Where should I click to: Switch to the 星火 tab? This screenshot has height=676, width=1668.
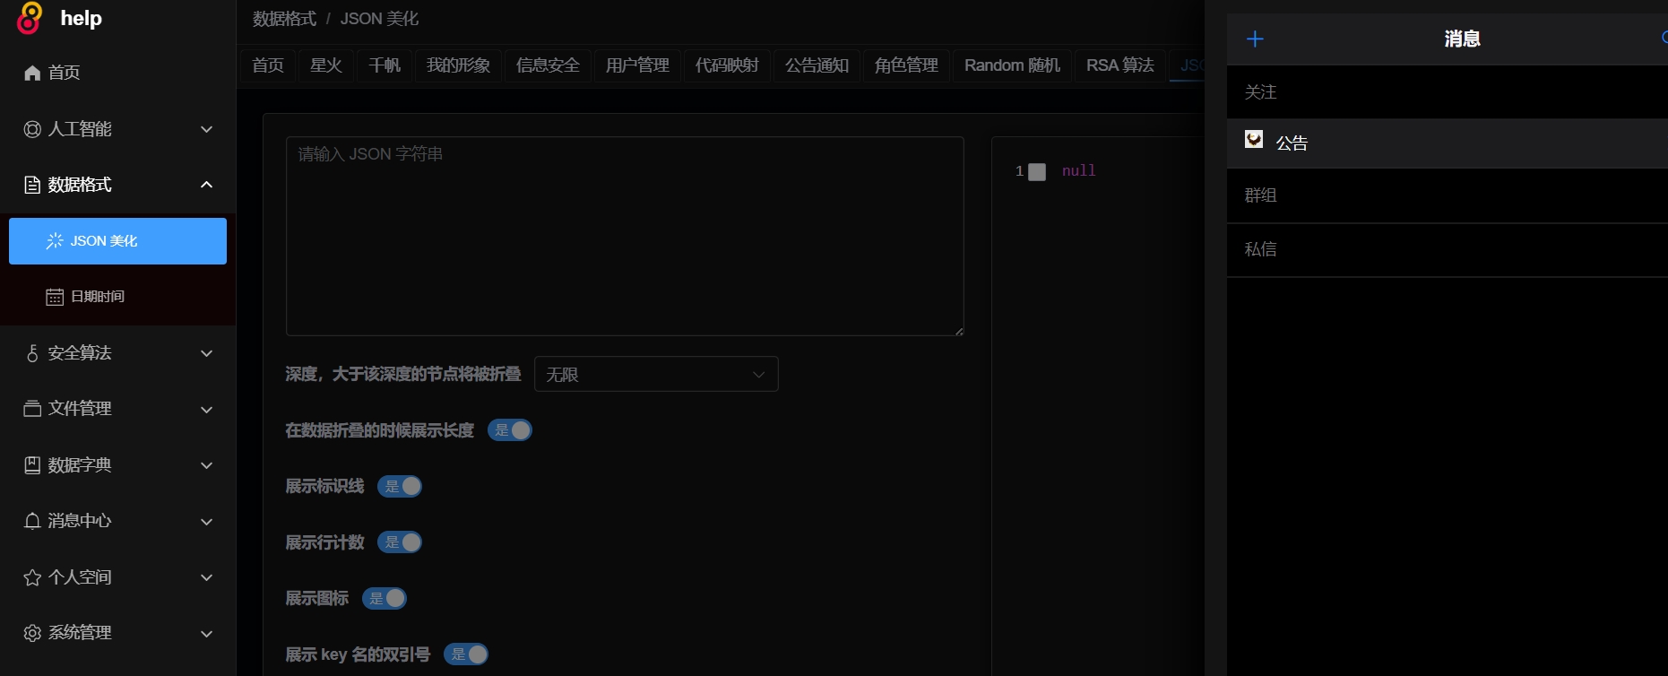pyautogui.click(x=326, y=65)
